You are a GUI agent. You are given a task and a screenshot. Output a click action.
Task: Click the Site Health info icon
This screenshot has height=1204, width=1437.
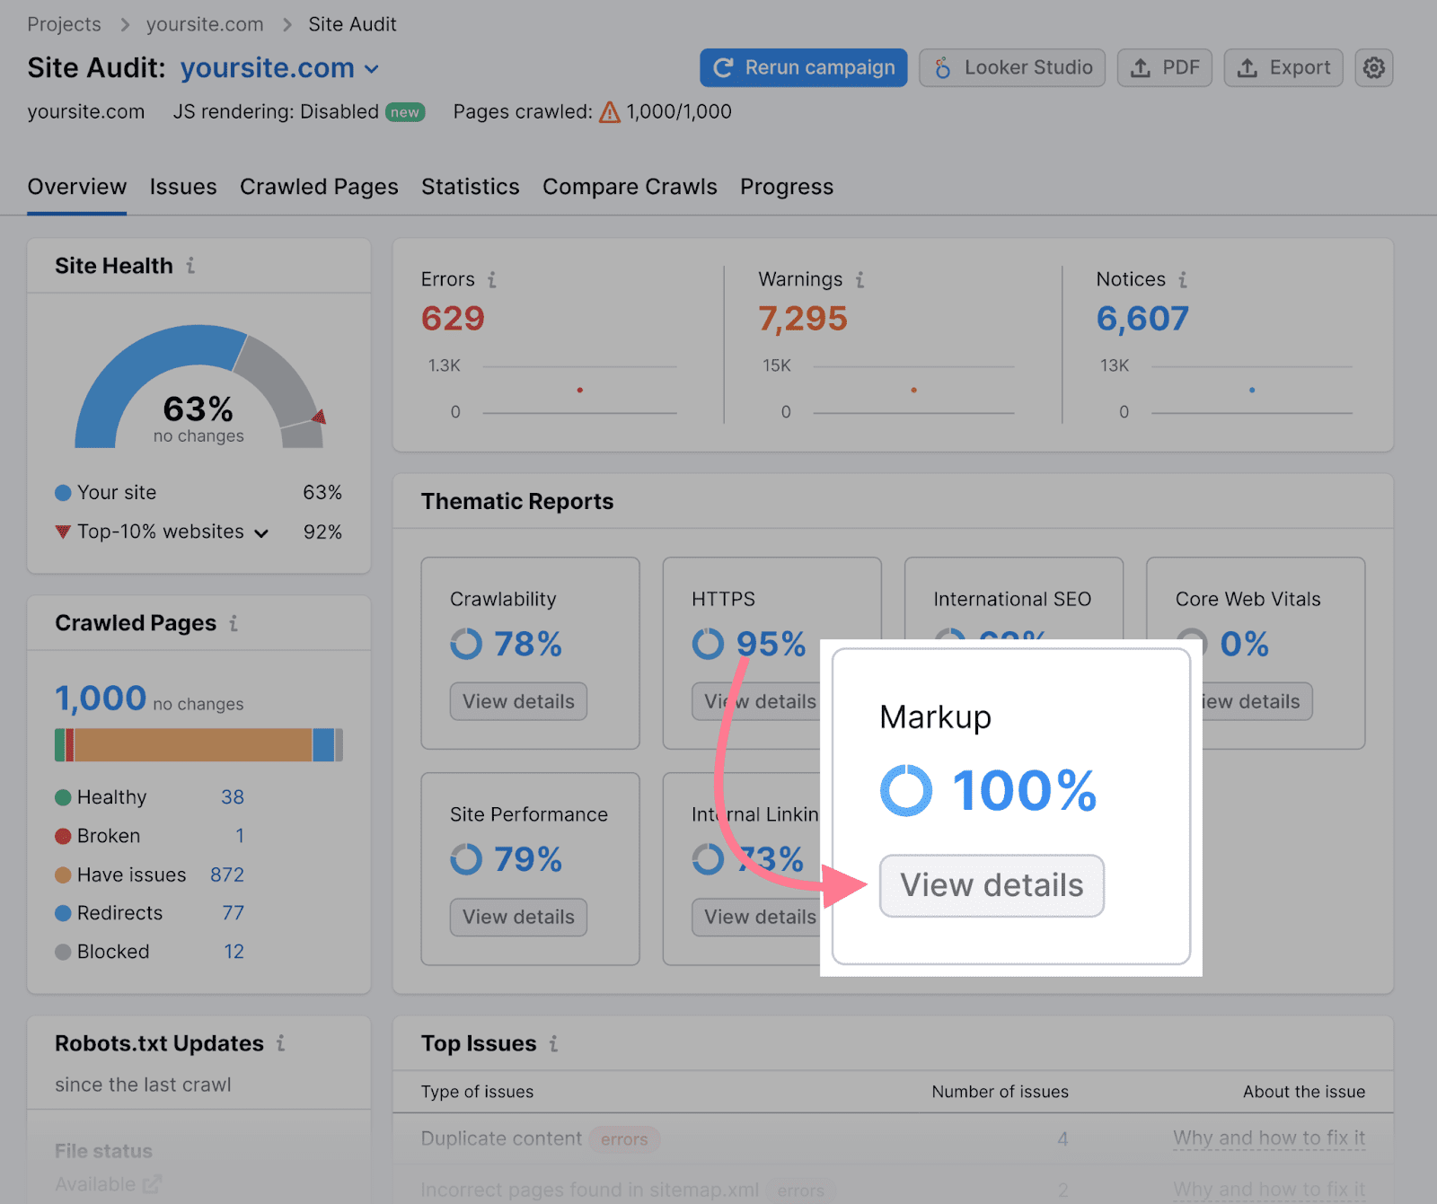point(190,266)
